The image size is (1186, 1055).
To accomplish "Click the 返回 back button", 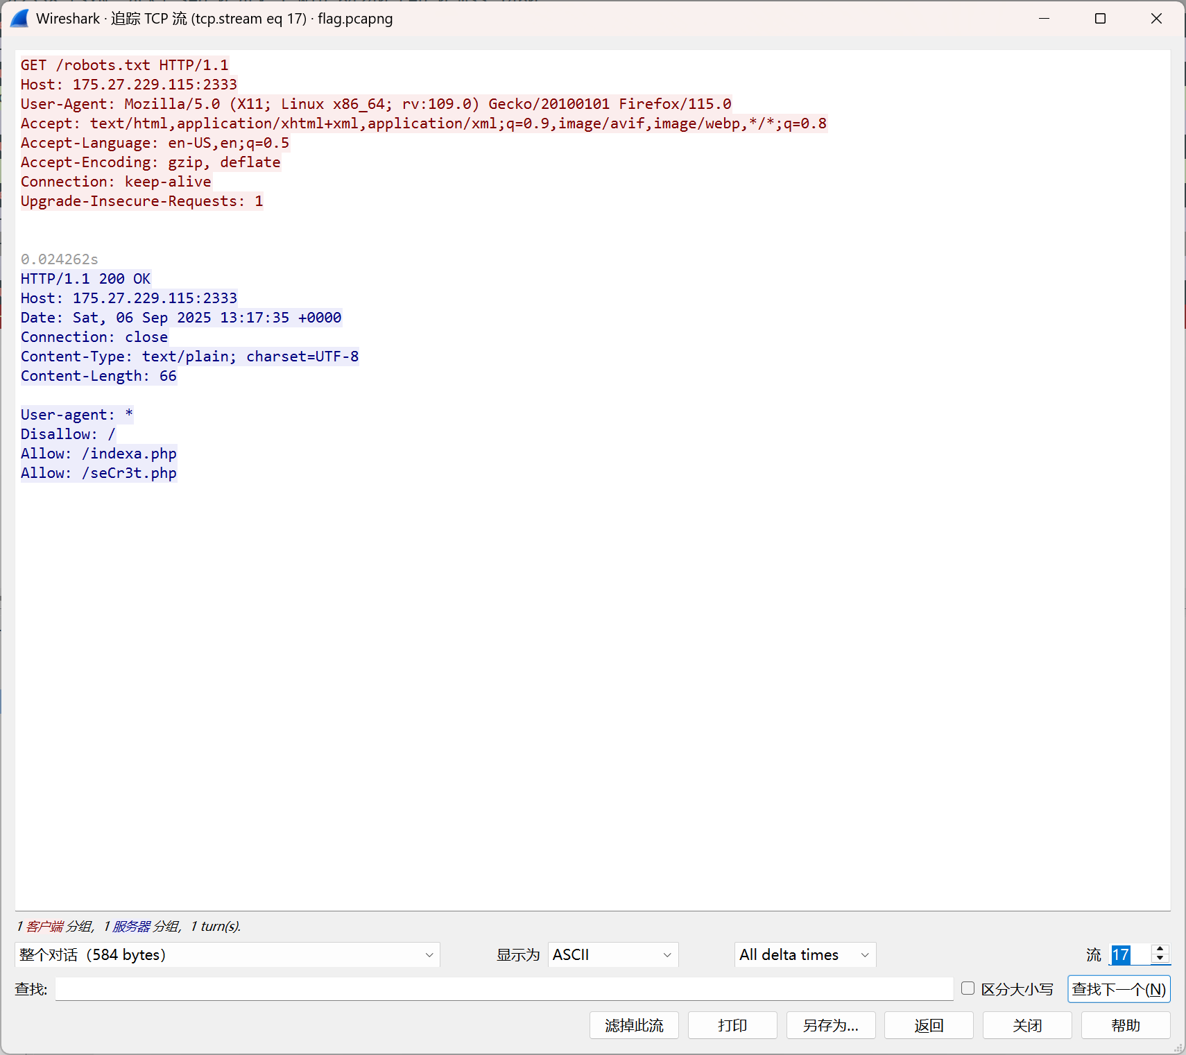I will 929,1025.
